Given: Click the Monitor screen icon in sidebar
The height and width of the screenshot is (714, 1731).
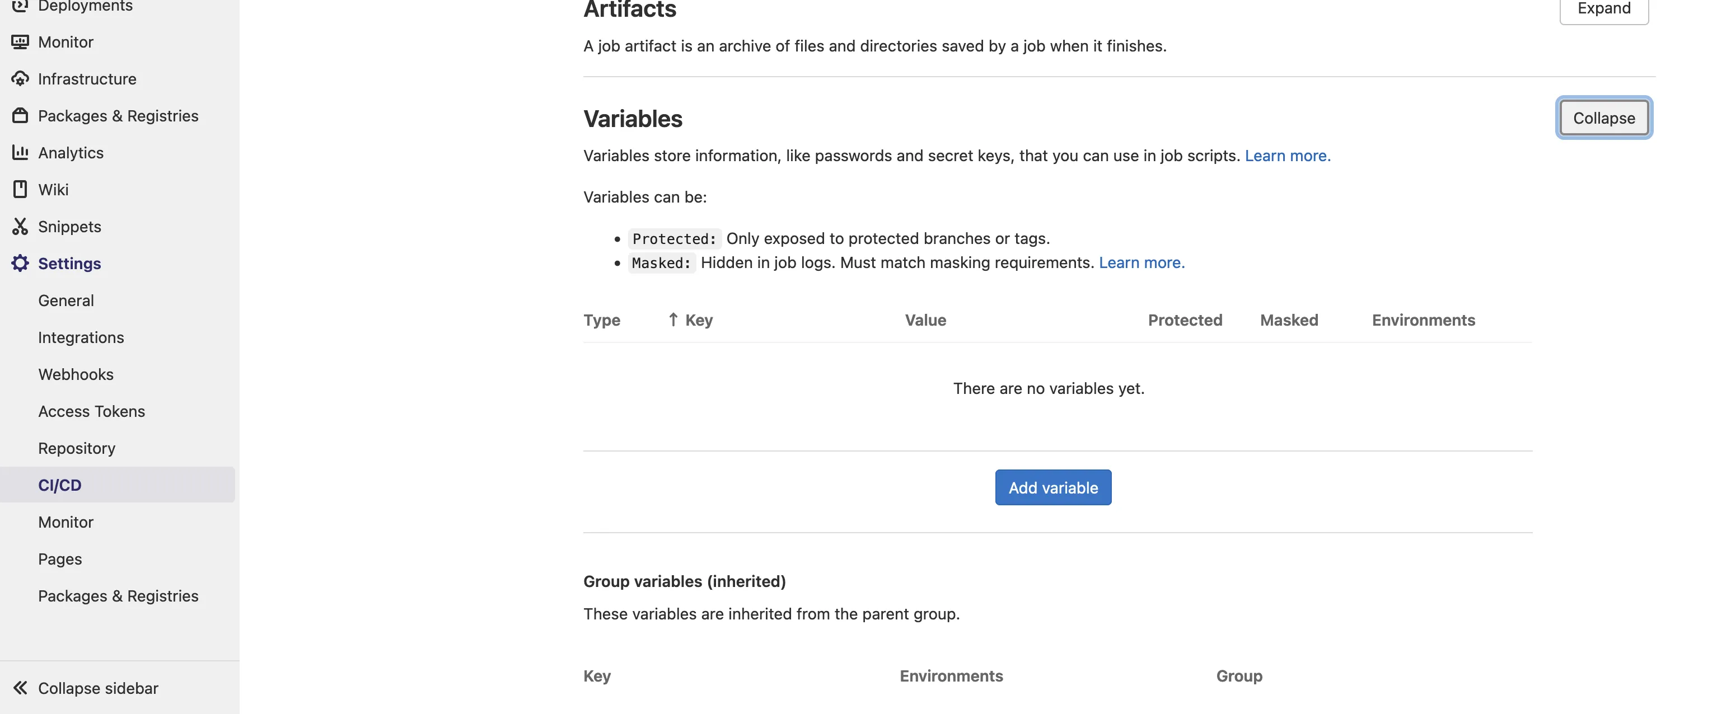Looking at the screenshot, I should click(x=20, y=41).
